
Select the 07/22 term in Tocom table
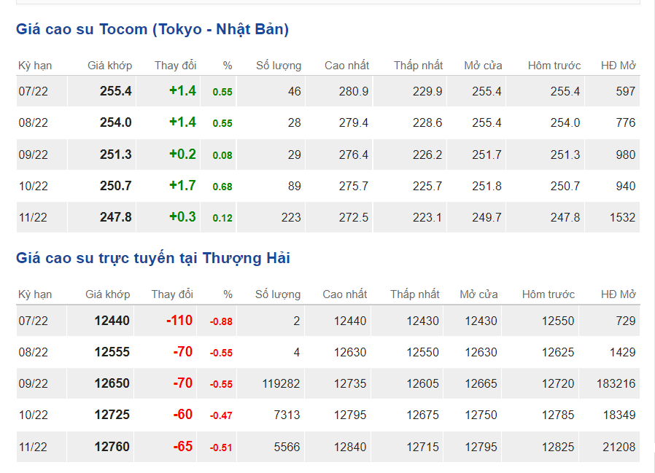(33, 92)
